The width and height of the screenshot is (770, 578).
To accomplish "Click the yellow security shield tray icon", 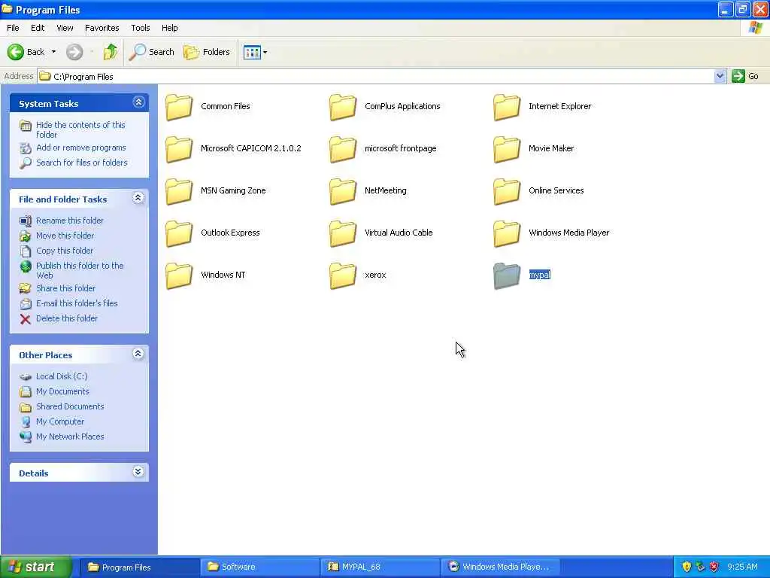I will point(687,567).
